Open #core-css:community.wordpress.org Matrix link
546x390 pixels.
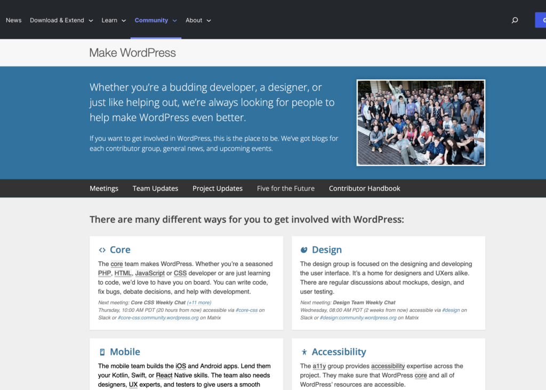[x=158, y=318]
